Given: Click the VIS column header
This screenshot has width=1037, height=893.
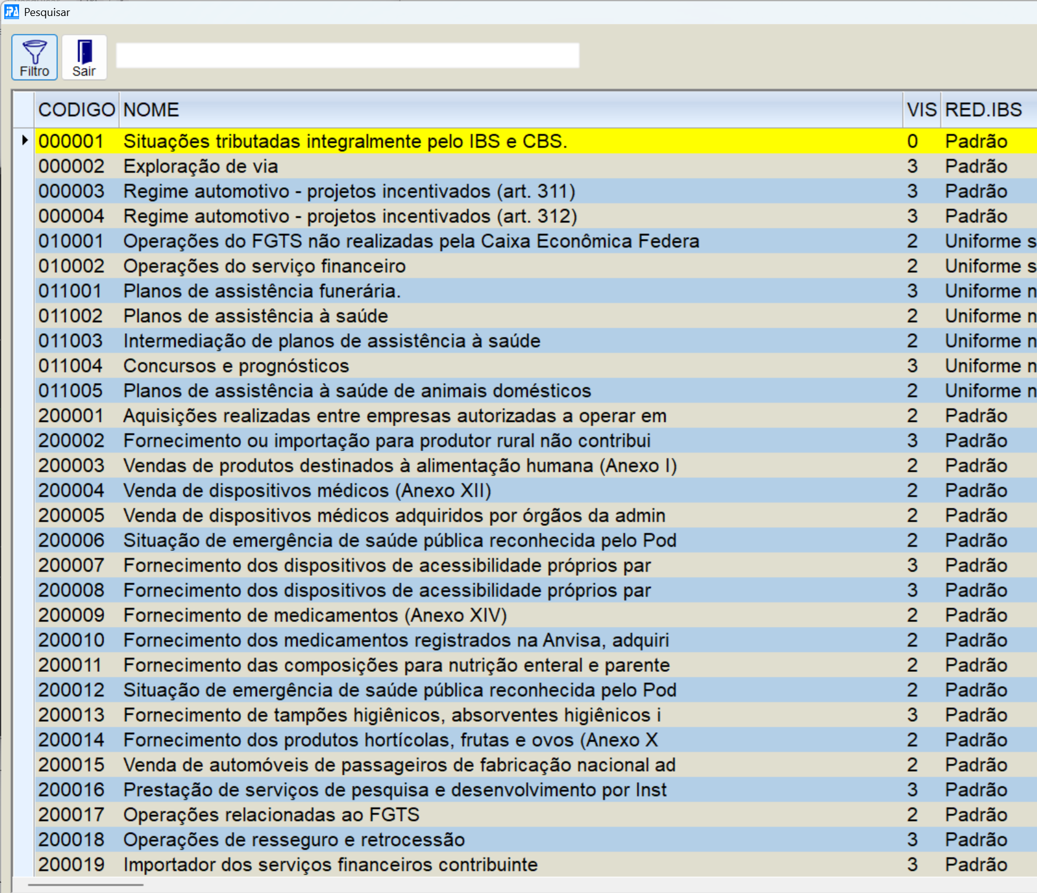Looking at the screenshot, I should (921, 110).
